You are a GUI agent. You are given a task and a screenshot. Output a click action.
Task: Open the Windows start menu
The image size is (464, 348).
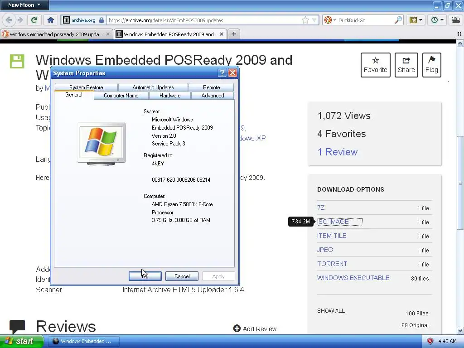22,341
